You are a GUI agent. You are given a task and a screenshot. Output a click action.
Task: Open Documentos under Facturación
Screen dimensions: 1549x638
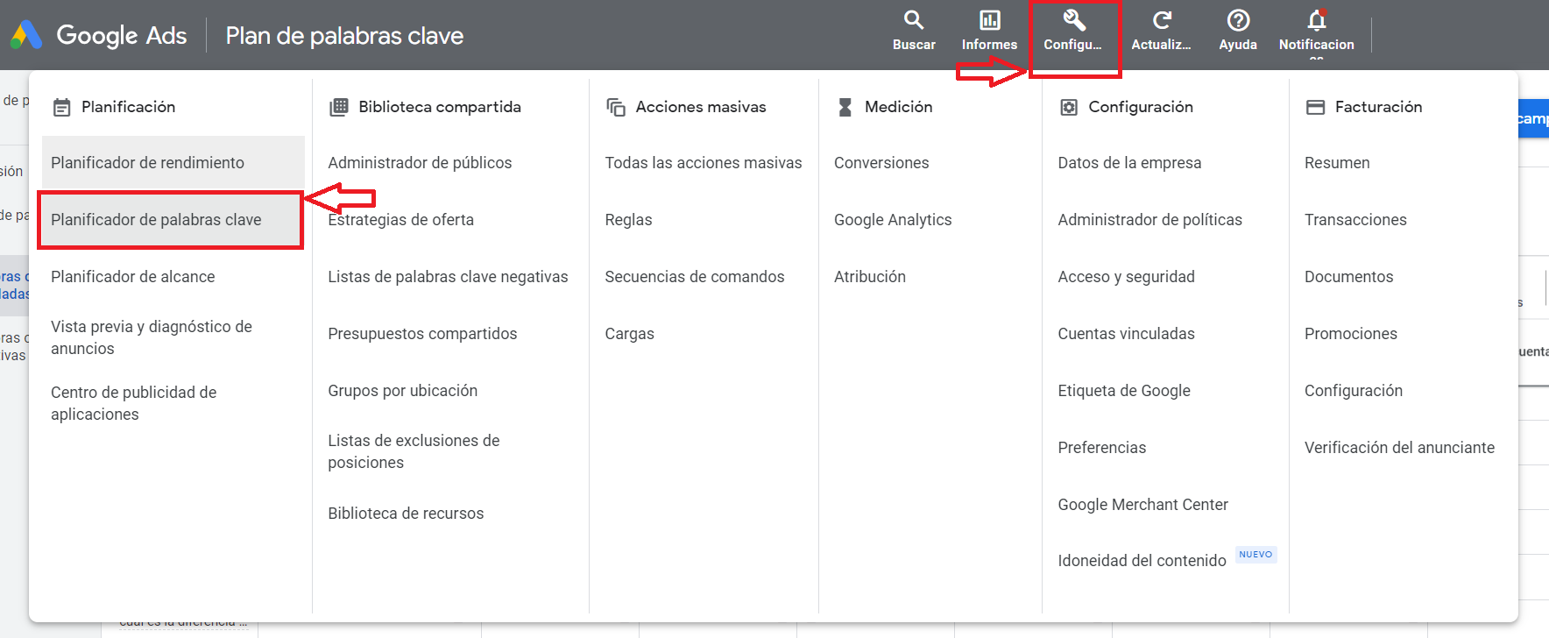1348,277
